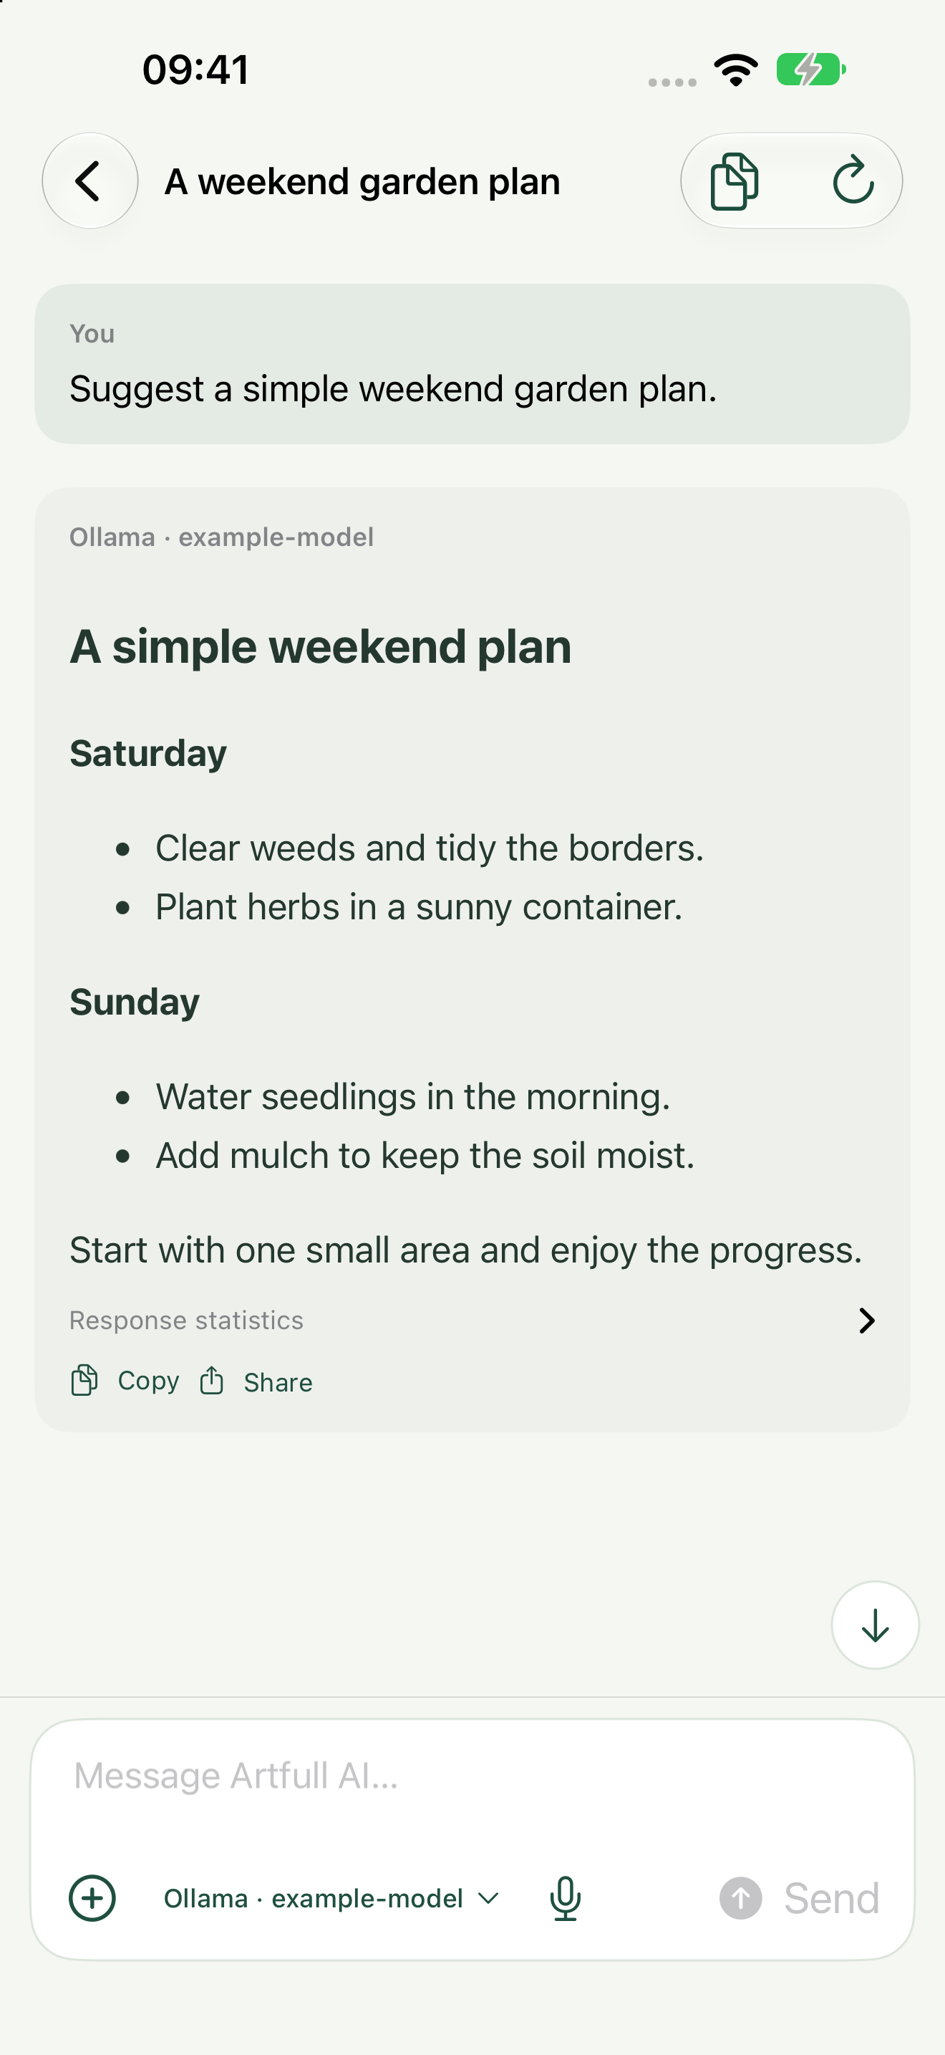
Task: Click the Copy text link
Action: tap(148, 1381)
